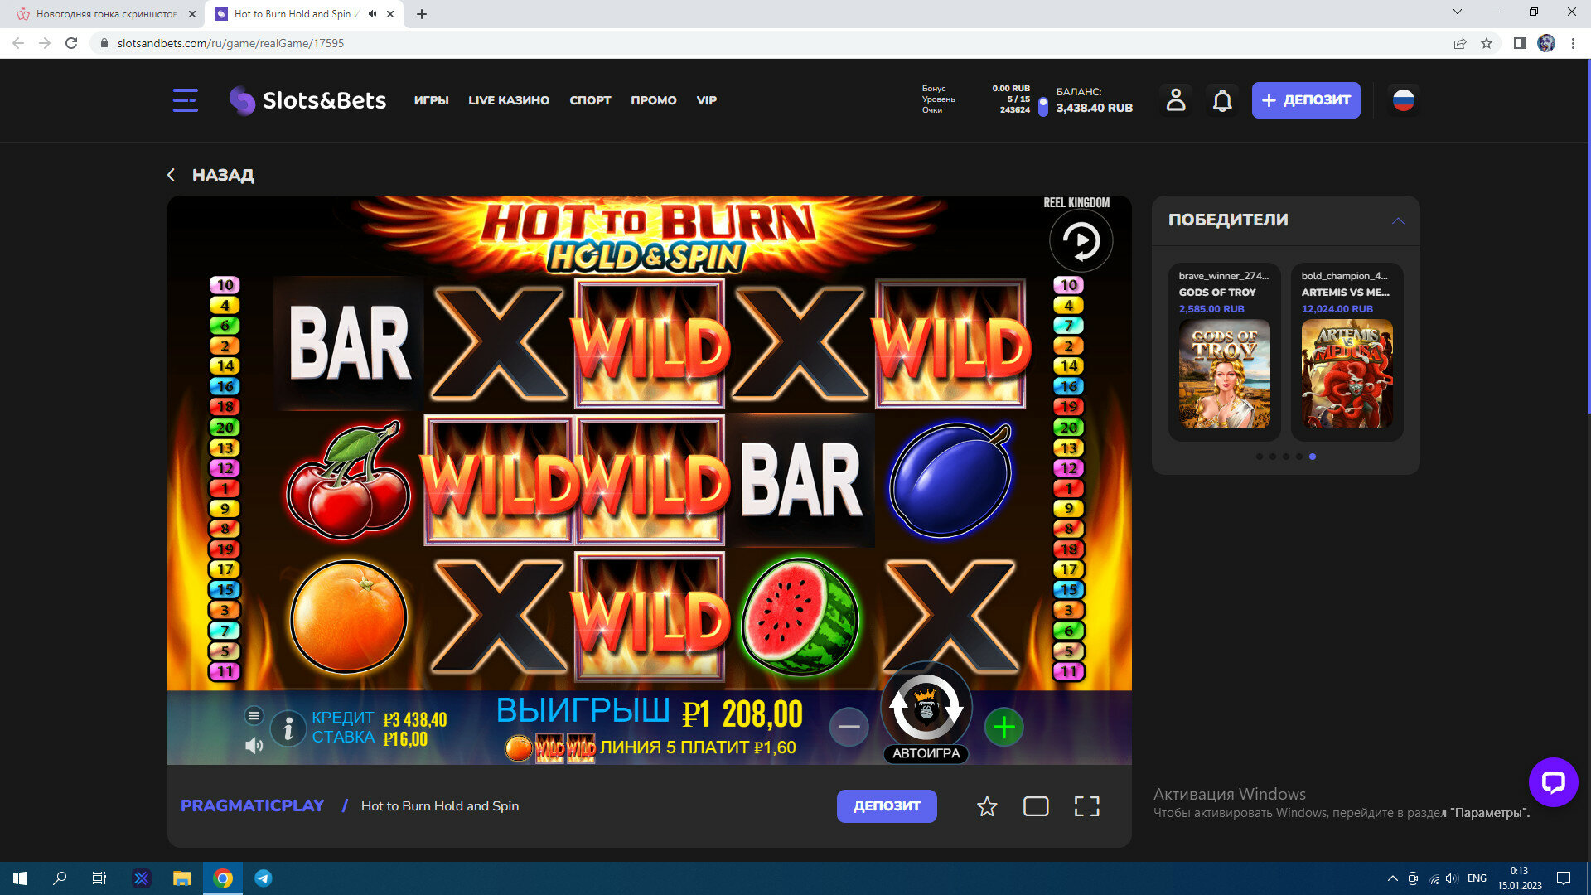This screenshot has height=895, width=1591.
Task: Click the game replay history icon
Action: click(x=1081, y=241)
